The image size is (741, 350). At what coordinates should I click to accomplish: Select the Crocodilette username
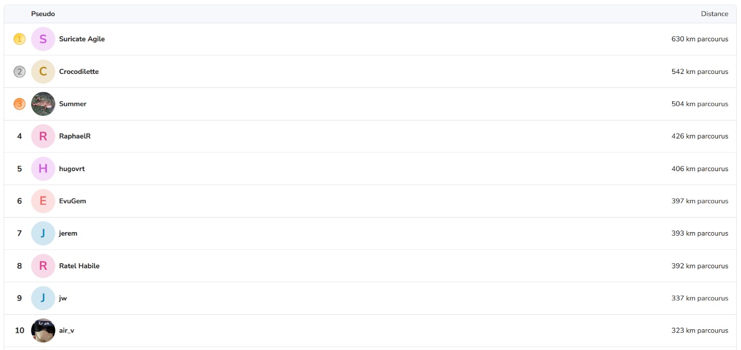pyautogui.click(x=79, y=71)
